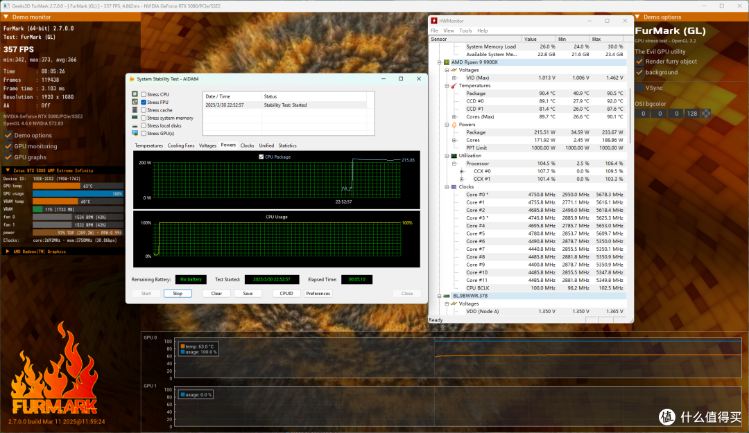Toggle the background checkbox in FurMark options
This screenshot has width=749, height=433.
coord(639,73)
